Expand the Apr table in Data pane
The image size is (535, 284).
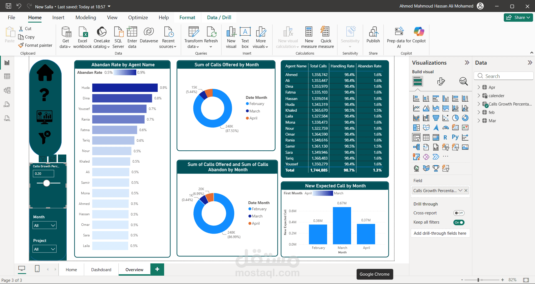click(x=479, y=87)
